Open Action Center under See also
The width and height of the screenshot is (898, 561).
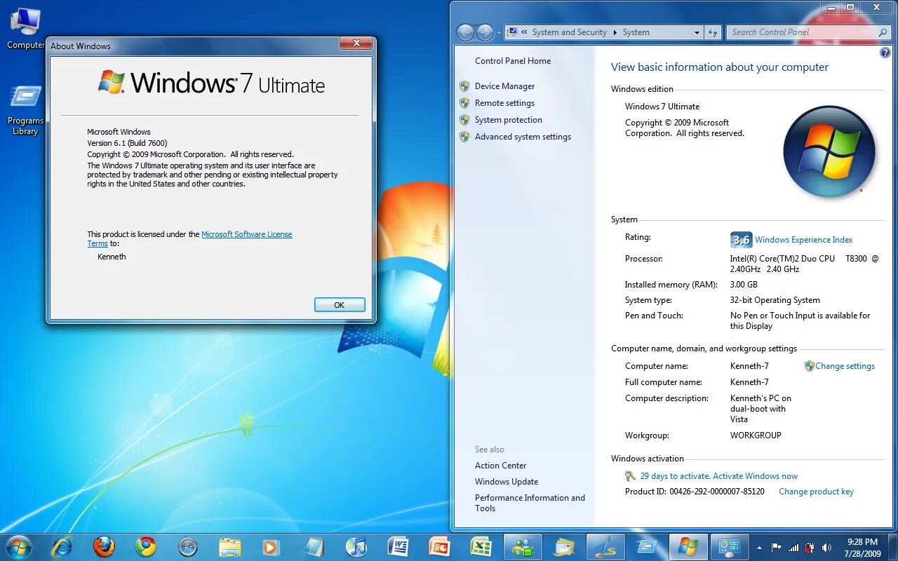(500, 466)
